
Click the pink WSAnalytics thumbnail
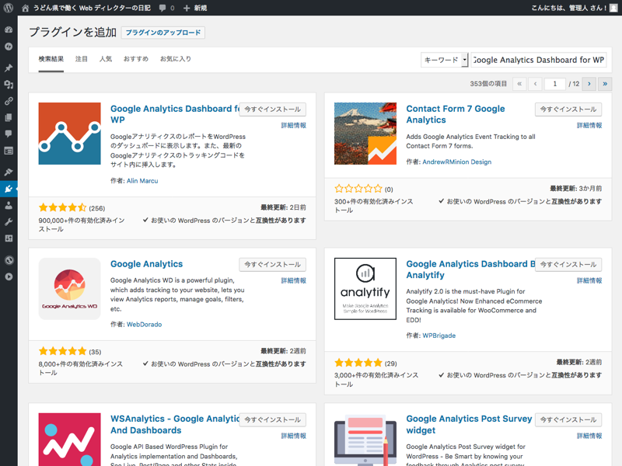click(x=69, y=440)
